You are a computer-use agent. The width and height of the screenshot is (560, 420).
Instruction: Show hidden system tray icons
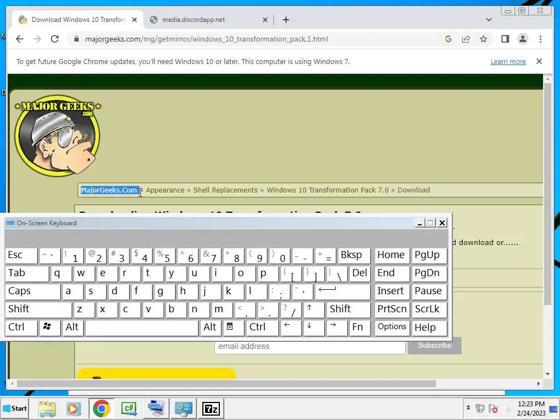click(x=468, y=408)
